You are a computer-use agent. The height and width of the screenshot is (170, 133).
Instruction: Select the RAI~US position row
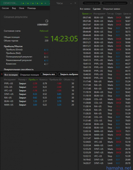39,98
